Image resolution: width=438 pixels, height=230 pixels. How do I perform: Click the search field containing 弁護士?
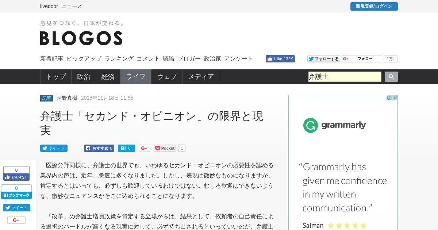pyautogui.click(x=345, y=77)
